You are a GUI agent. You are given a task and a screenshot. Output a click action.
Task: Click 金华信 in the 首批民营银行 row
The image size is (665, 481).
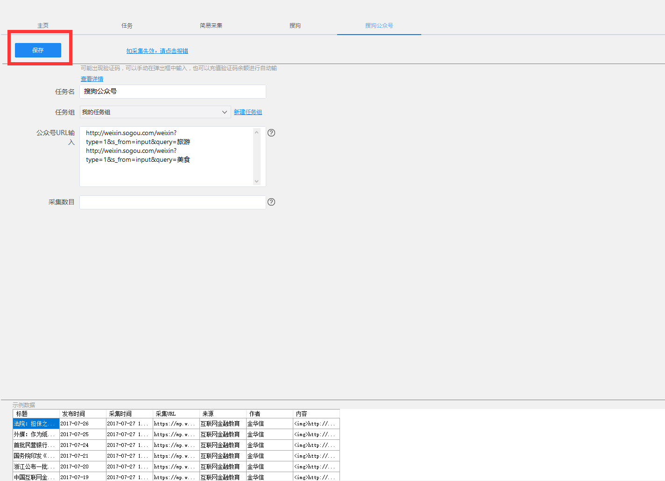coord(270,445)
